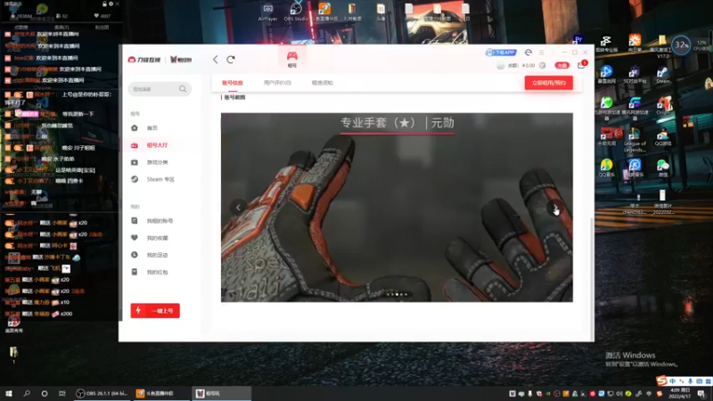Viewport: 713px width, 401px height.
Task: Switch to the 租赁须知 tab
Action: coord(323,83)
